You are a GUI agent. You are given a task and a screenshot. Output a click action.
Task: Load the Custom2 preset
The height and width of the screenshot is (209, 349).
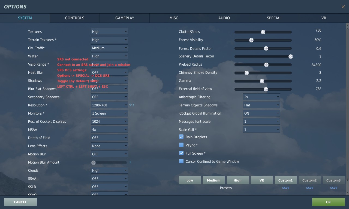(310, 180)
